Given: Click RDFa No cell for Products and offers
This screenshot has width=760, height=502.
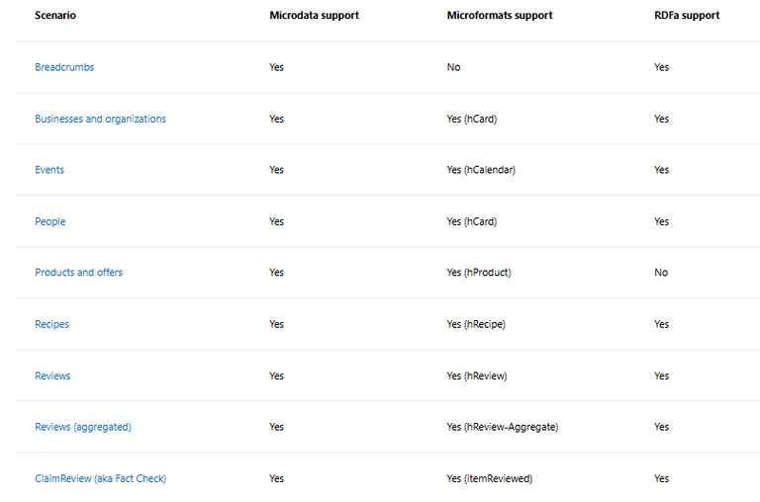Looking at the screenshot, I should 661,273.
